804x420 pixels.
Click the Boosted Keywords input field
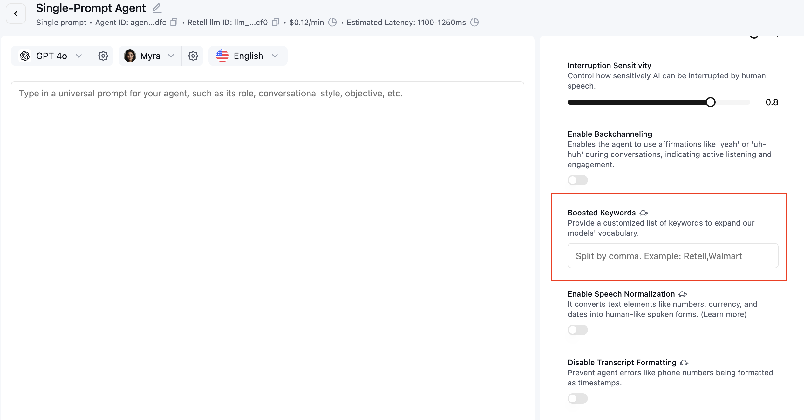pos(673,256)
